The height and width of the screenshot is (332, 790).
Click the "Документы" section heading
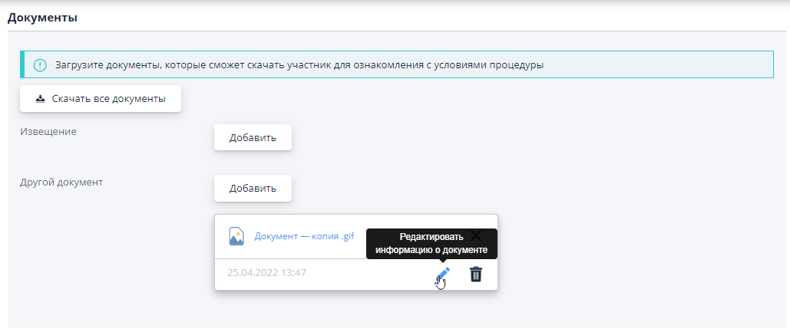point(42,17)
